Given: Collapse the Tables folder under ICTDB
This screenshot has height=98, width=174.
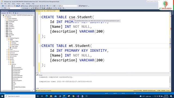Looking at the screenshot, I should (7, 40).
